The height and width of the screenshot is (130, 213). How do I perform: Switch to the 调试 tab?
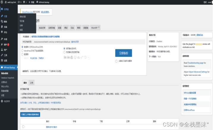point(66,28)
